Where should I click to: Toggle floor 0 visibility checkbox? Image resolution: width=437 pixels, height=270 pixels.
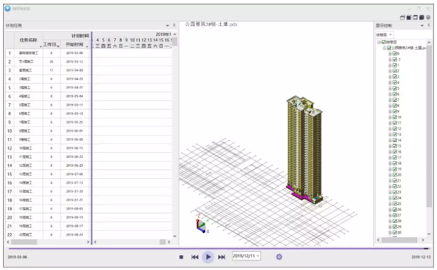coord(394,53)
